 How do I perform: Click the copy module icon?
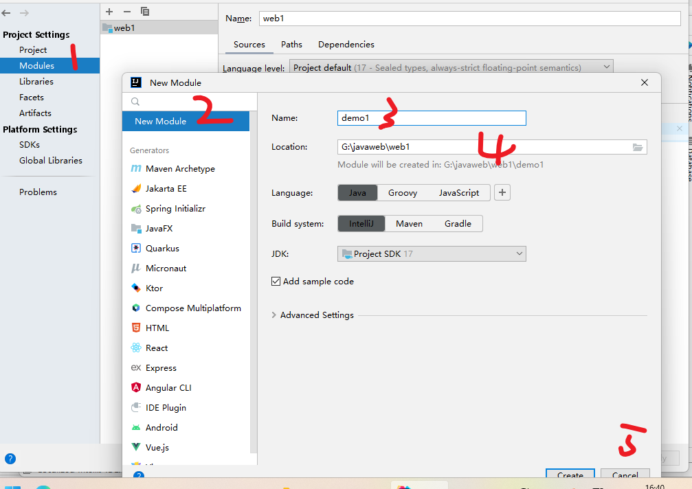point(145,12)
